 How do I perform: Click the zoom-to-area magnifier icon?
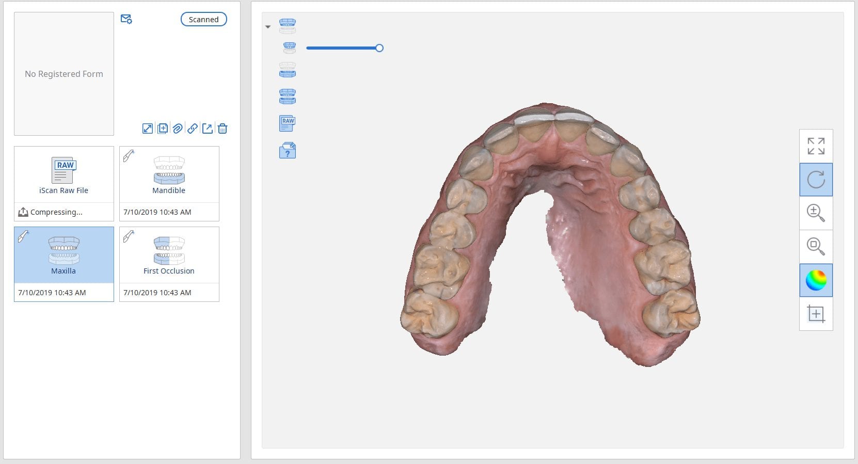click(816, 246)
